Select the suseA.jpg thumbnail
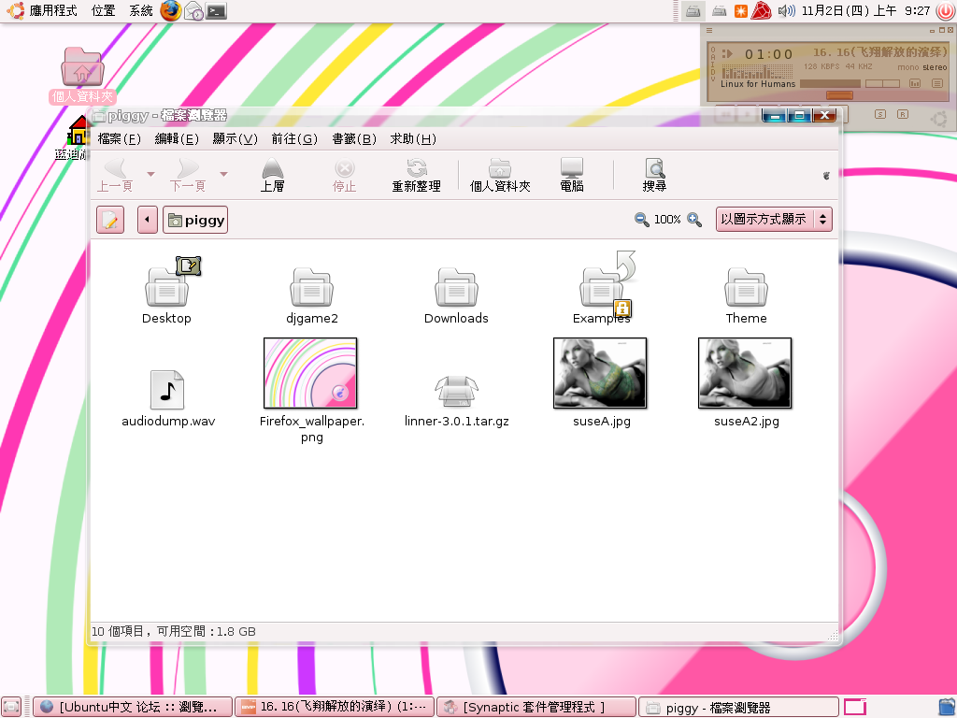Viewport: 957px width, 718px height. (x=600, y=373)
